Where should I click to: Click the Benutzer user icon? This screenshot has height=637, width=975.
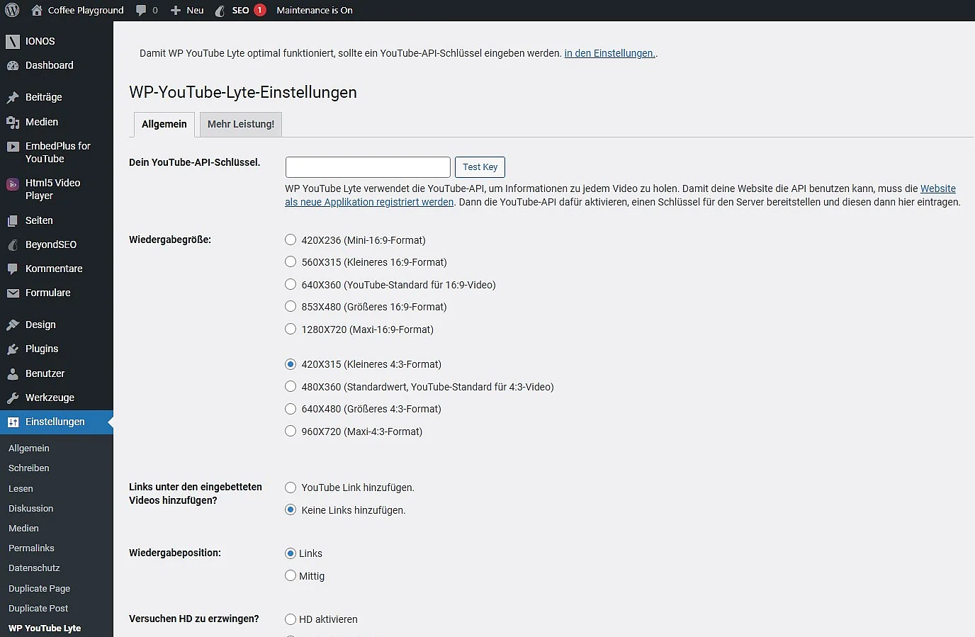(x=13, y=373)
